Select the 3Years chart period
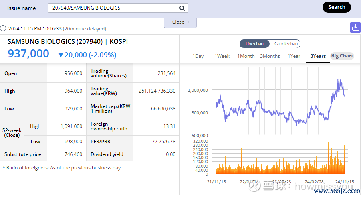Image resolution: width=363 pixels, height=197 pixels. tap(318, 56)
